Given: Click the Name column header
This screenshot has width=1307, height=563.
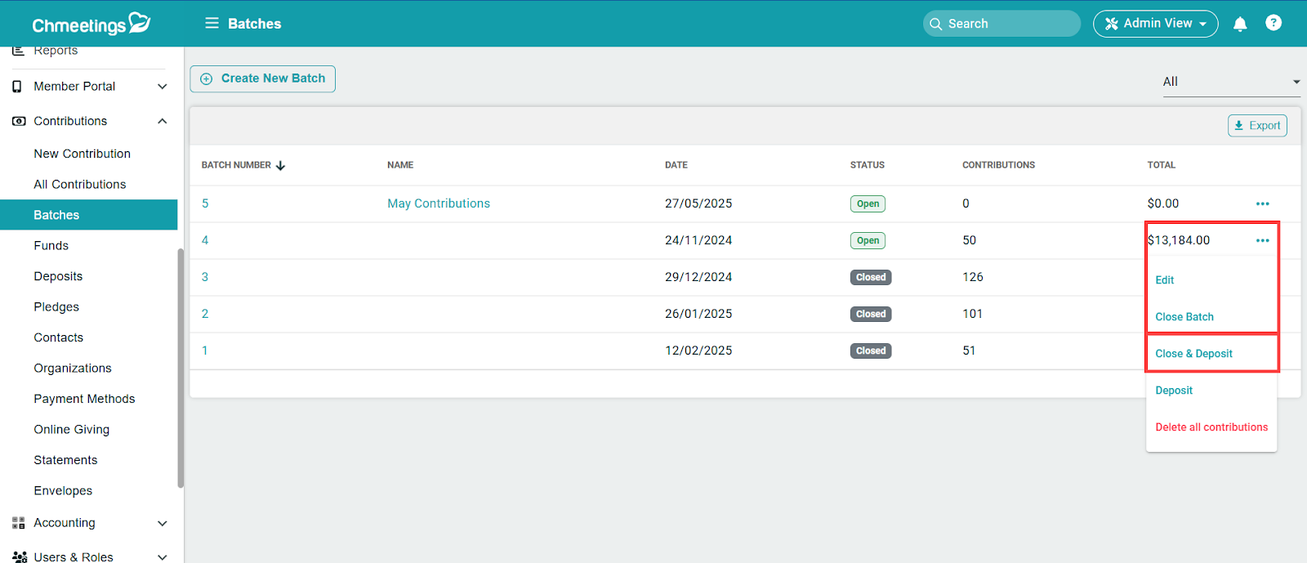Looking at the screenshot, I should tap(400, 165).
